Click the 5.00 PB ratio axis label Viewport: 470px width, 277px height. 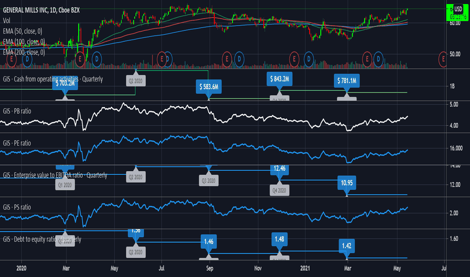[454, 105]
